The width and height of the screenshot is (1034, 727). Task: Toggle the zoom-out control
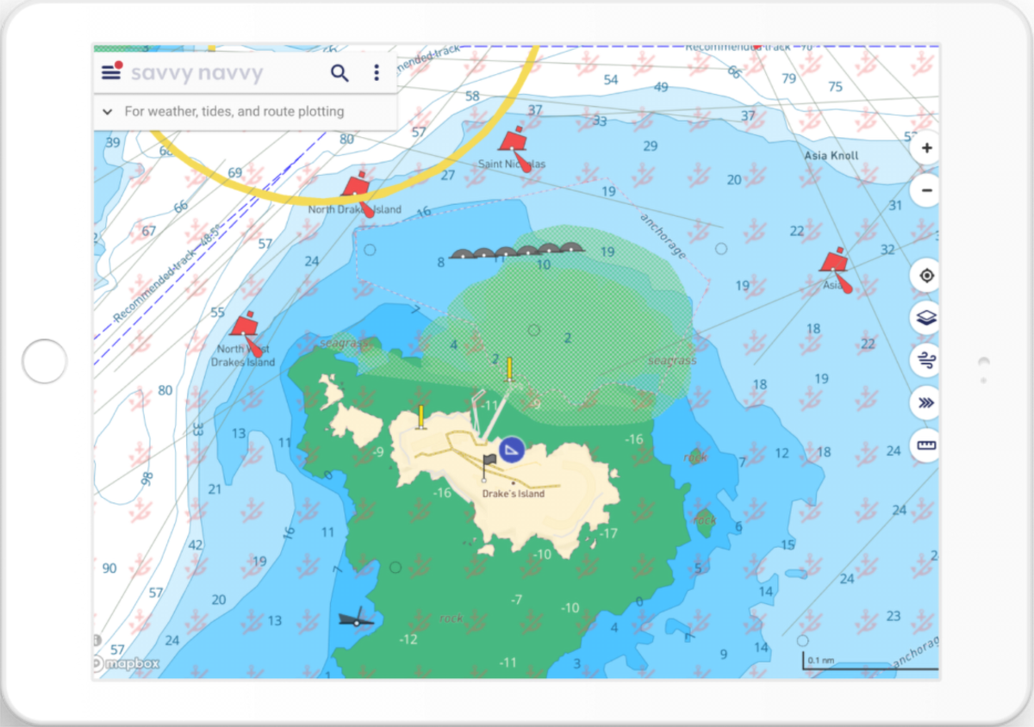(925, 190)
